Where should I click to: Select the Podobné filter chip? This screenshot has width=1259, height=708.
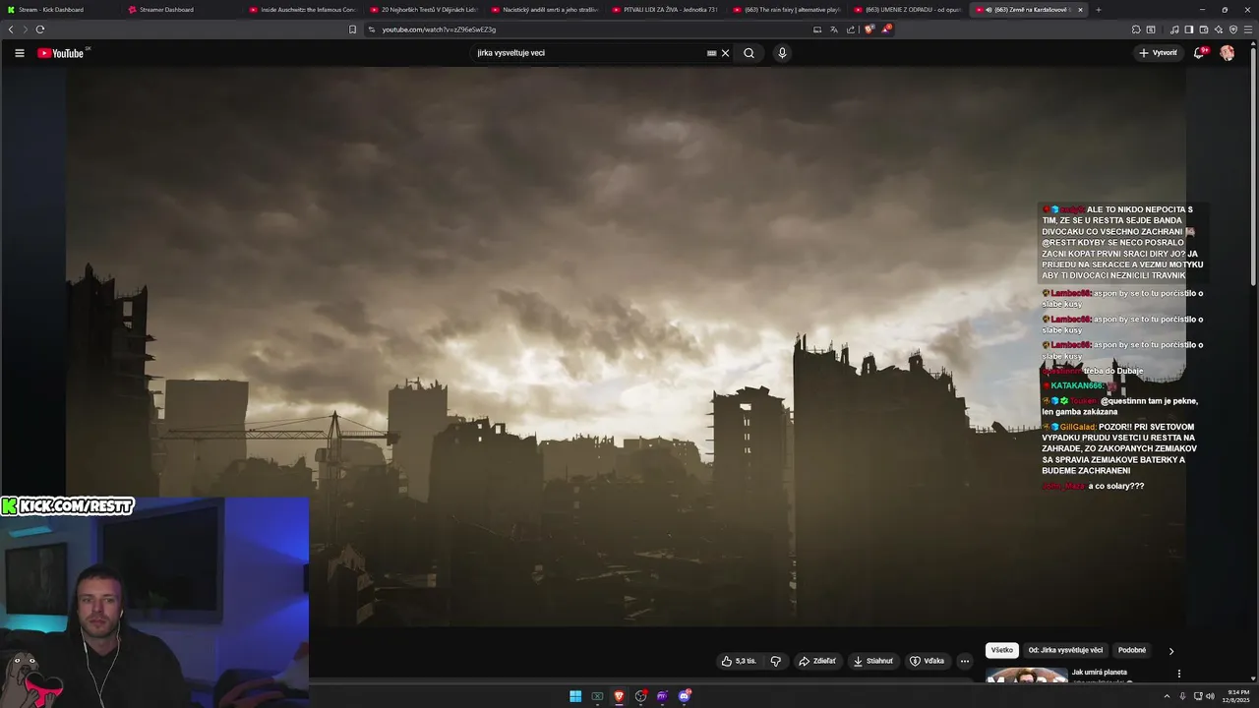(x=1132, y=650)
